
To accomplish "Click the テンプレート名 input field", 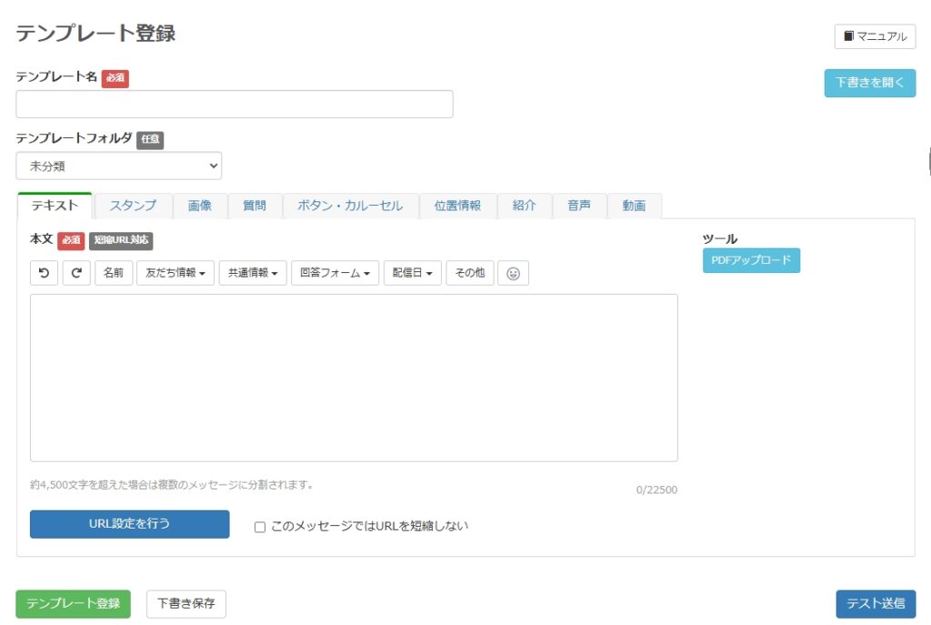I will pos(234,105).
